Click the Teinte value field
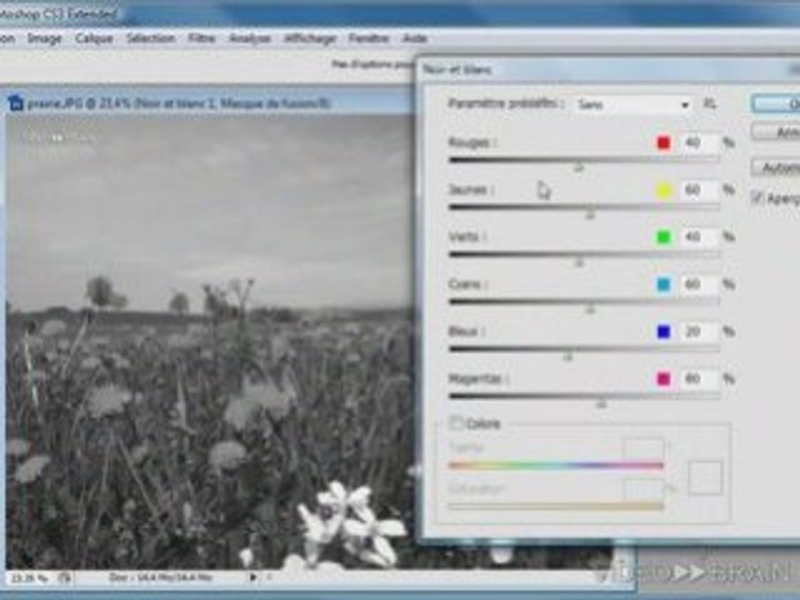The width and height of the screenshot is (800, 600). point(644,447)
